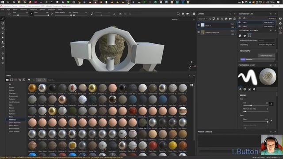Select Color profiles category in Shelf
This screenshot has width=283, height=159.
point(14,132)
